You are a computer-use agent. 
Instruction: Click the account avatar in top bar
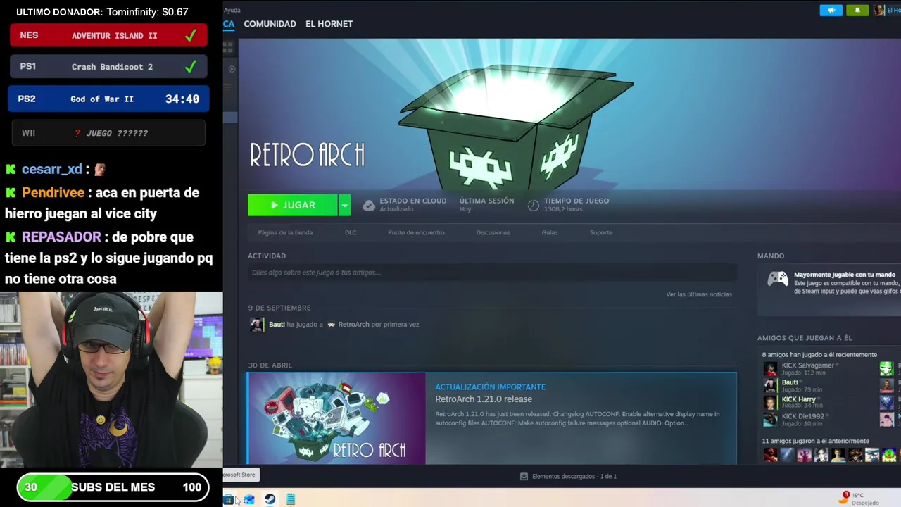pos(878,11)
